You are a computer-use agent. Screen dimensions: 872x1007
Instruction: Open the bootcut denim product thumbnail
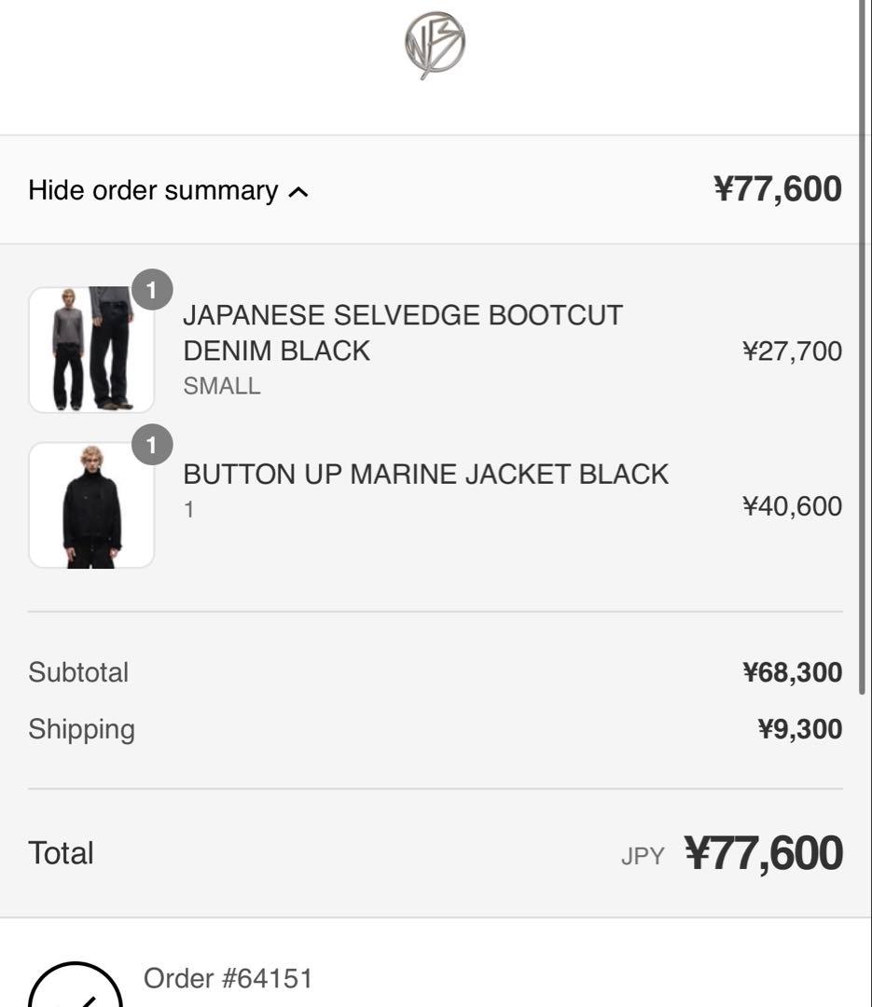[91, 350]
